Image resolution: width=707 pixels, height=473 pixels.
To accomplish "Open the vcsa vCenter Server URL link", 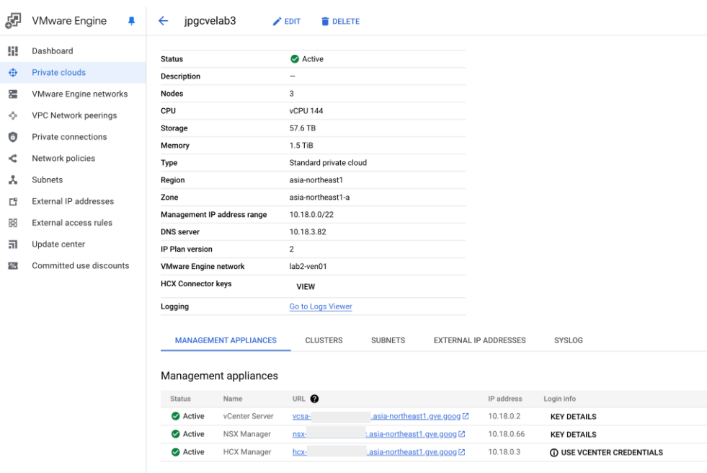I will point(381,416).
